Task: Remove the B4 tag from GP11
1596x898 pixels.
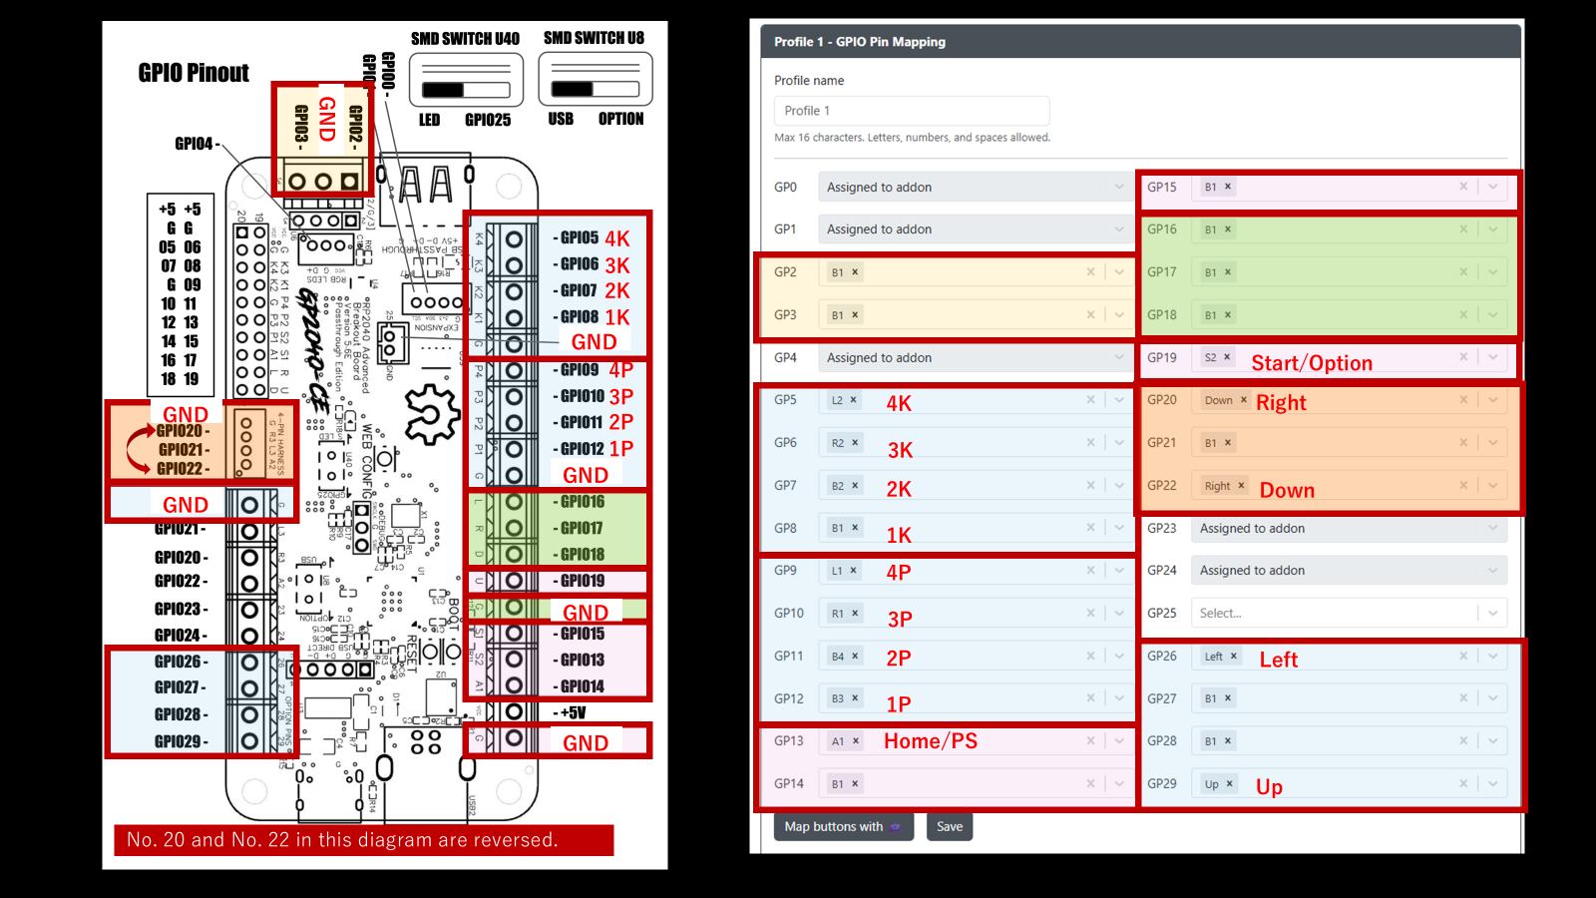Action: click(855, 657)
